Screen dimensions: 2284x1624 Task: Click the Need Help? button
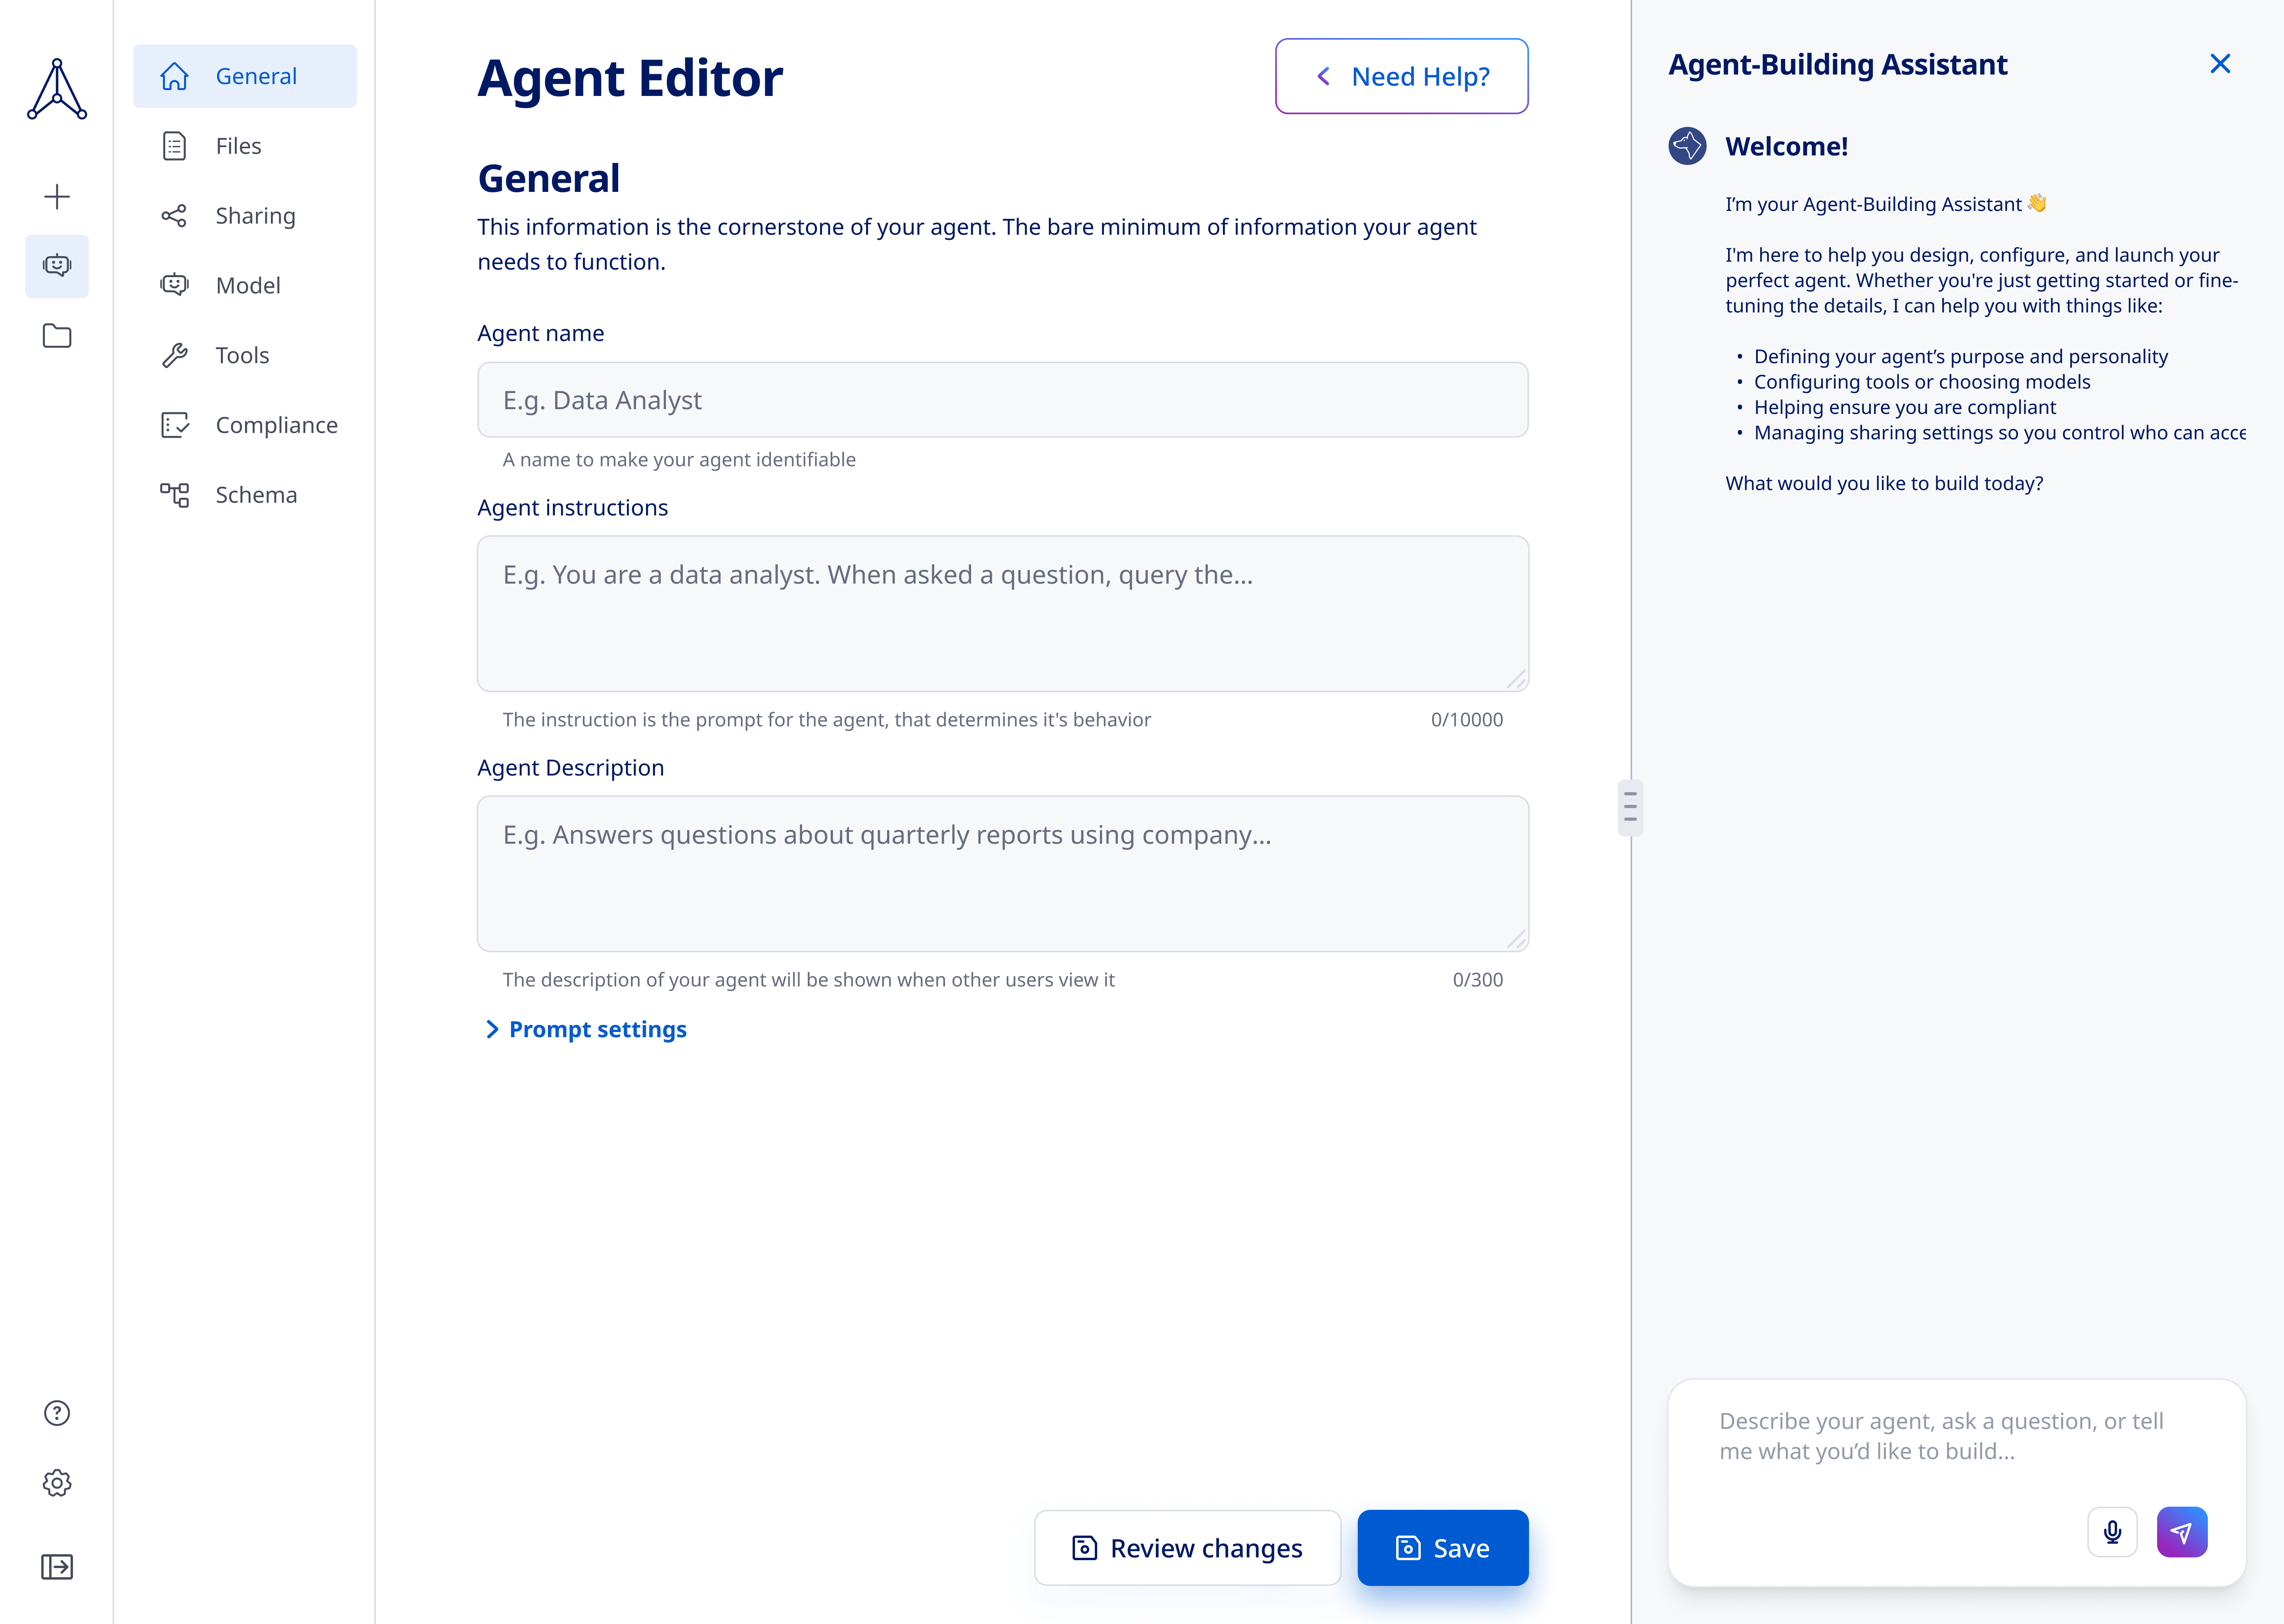(1402, 76)
